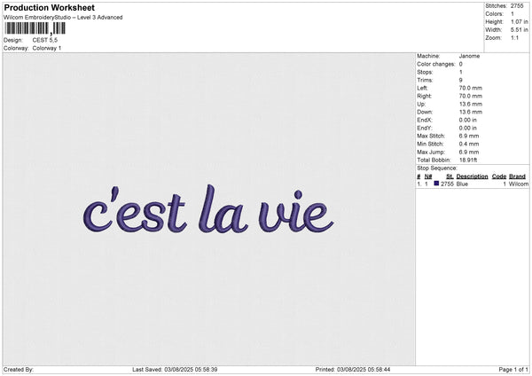Click the Stop Sequence section label
Image resolution: width=532 pixels, height=376 pixels.
pos(436,168)
